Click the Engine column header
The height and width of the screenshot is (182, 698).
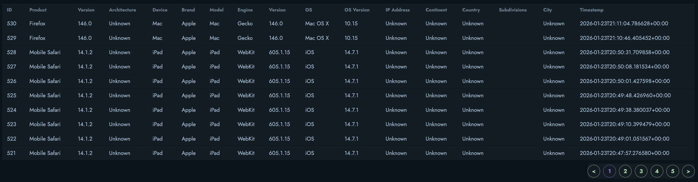245,10
